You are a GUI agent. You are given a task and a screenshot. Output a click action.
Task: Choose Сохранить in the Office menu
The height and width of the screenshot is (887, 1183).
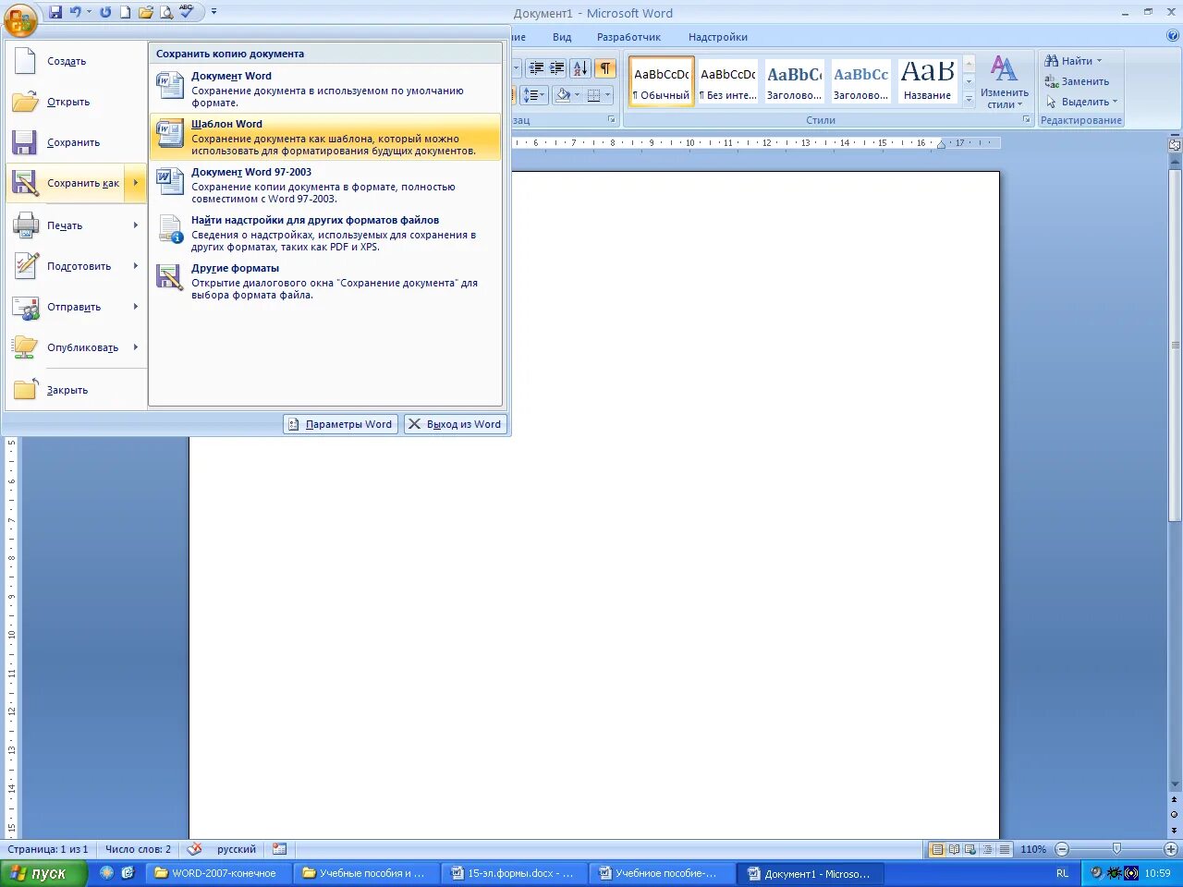pyautogui.click(x=76, y=142)
